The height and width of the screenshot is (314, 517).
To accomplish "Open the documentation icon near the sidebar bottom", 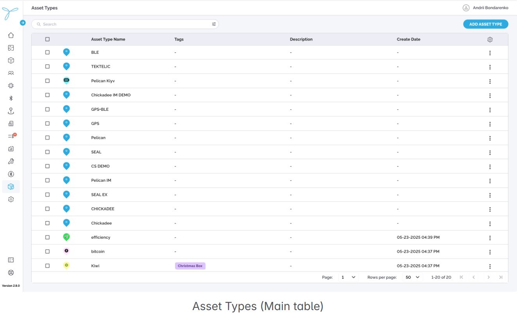I will [x=11, y=260].
